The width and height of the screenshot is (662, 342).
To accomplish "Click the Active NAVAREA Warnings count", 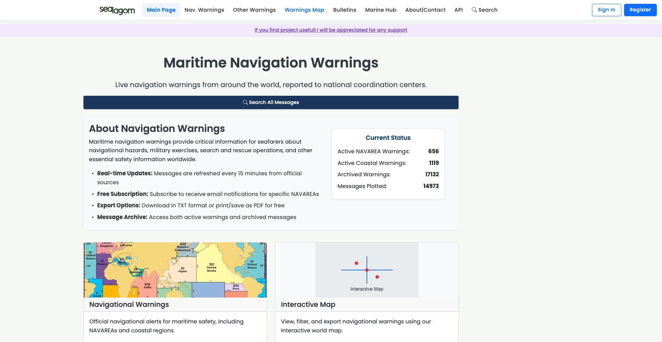I will pyautogui.click(x=433, y=151).
